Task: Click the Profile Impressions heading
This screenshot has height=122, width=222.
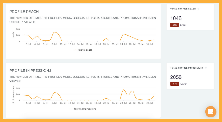Action: [x=30, y=70]
